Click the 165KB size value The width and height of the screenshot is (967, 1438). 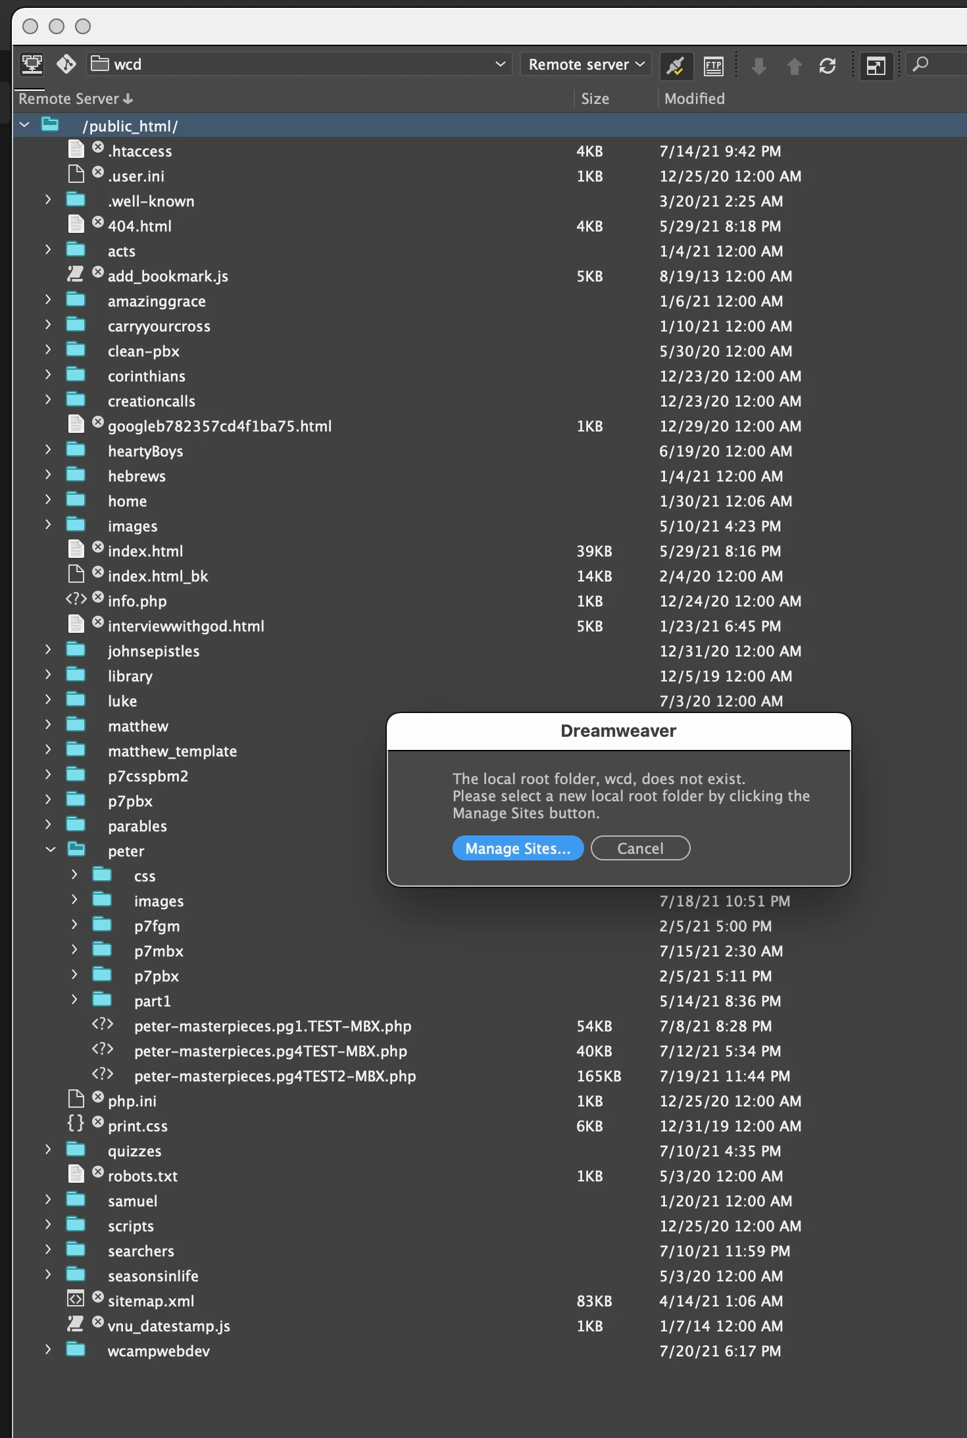click(x=599, y=1076)
